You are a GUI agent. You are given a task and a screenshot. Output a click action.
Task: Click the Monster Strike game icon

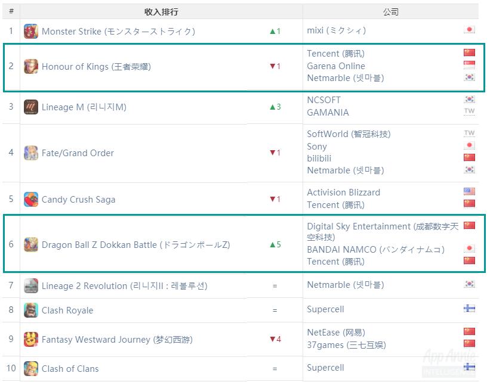pos(31,31)
